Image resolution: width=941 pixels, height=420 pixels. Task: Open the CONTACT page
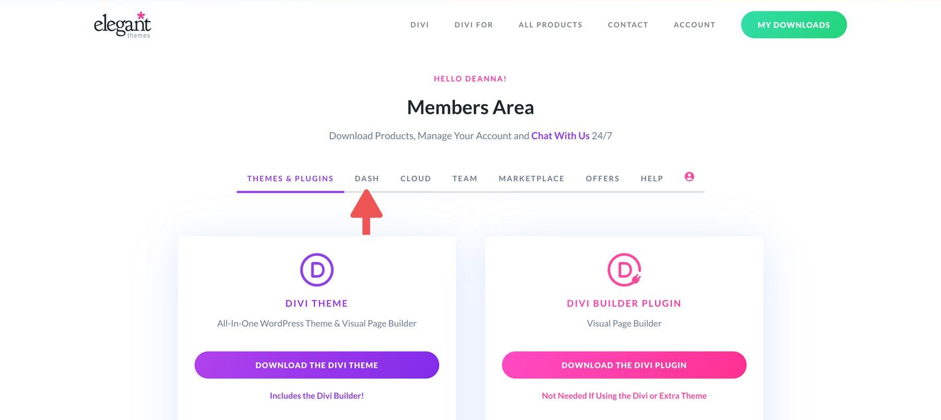627,25
